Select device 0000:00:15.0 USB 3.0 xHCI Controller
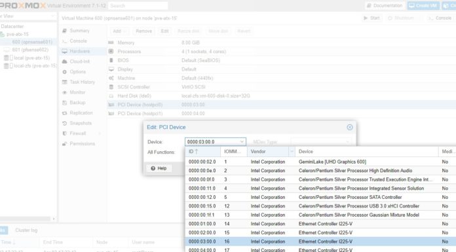The height and width of the screenshot is (252, 456). tap(320, 206)
